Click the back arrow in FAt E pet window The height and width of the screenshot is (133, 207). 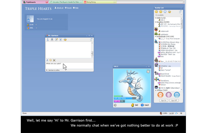[115, 105]
